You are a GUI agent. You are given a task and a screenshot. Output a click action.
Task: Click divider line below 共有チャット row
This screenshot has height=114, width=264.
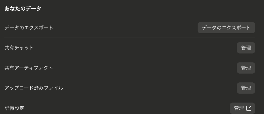coord(130,58)
